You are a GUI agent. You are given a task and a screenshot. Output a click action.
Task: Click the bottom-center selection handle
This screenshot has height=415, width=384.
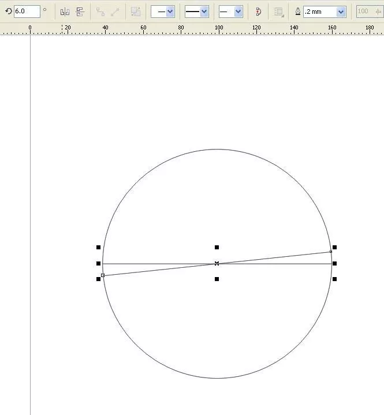coord(217,279)
